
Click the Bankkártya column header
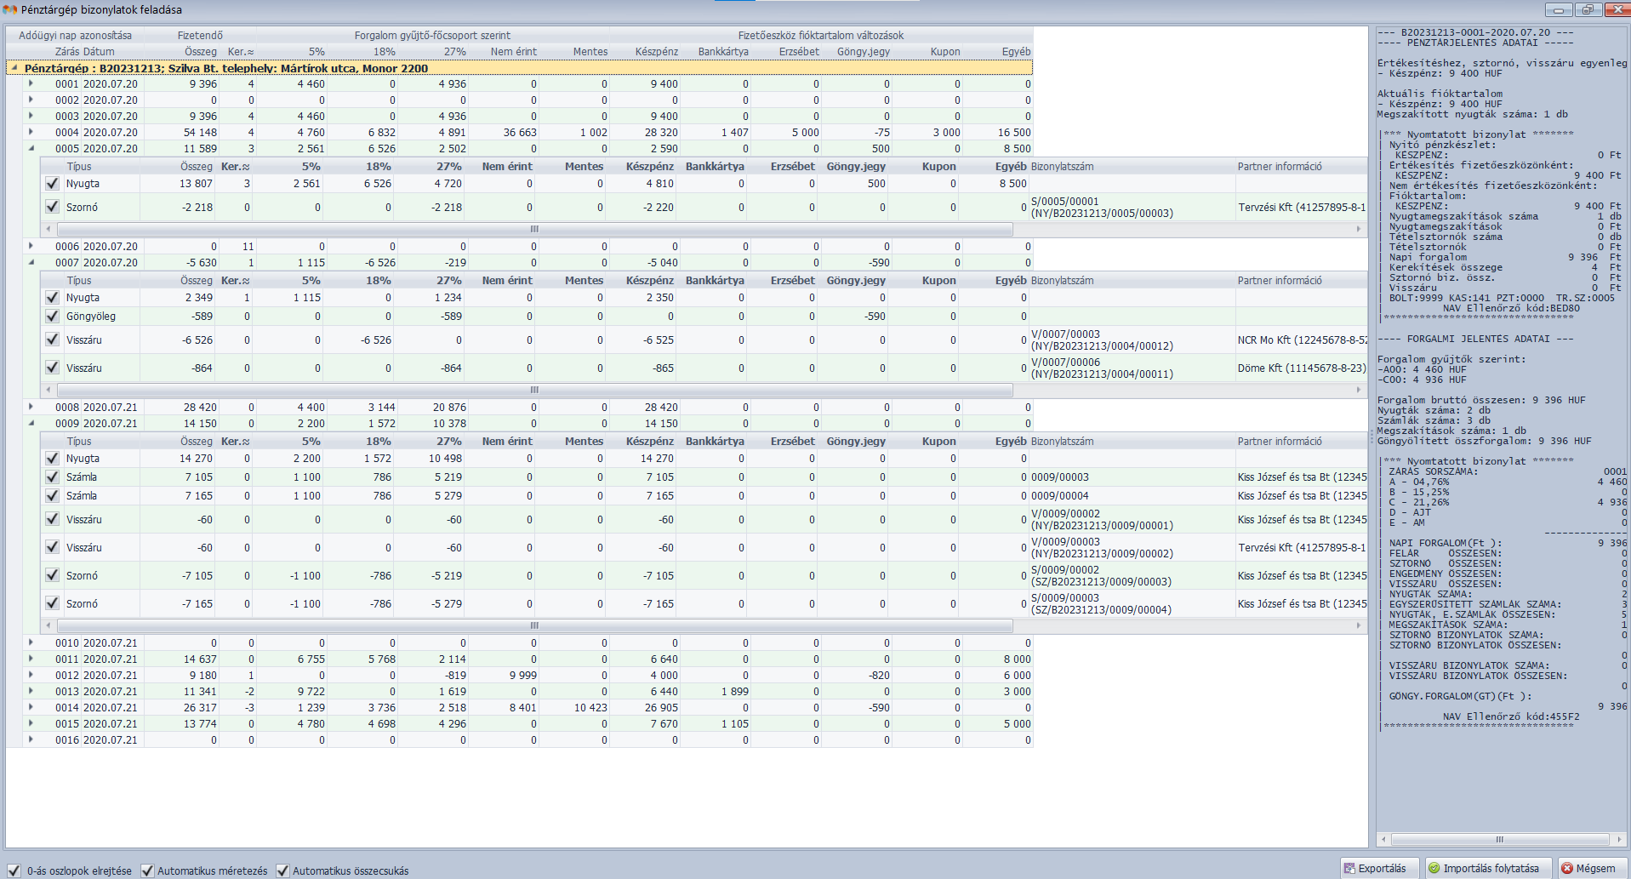(723, 52)
